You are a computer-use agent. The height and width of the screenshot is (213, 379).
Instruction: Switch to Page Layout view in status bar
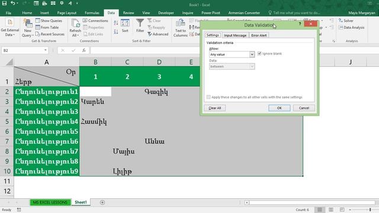331,209
